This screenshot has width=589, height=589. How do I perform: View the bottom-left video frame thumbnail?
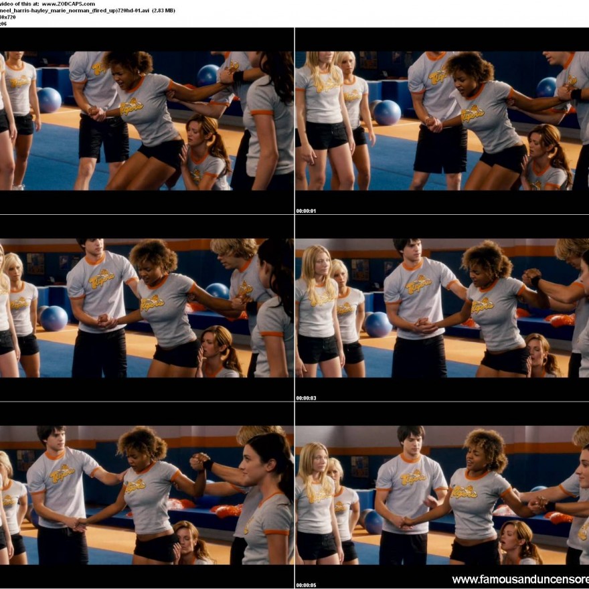[147, 495]
